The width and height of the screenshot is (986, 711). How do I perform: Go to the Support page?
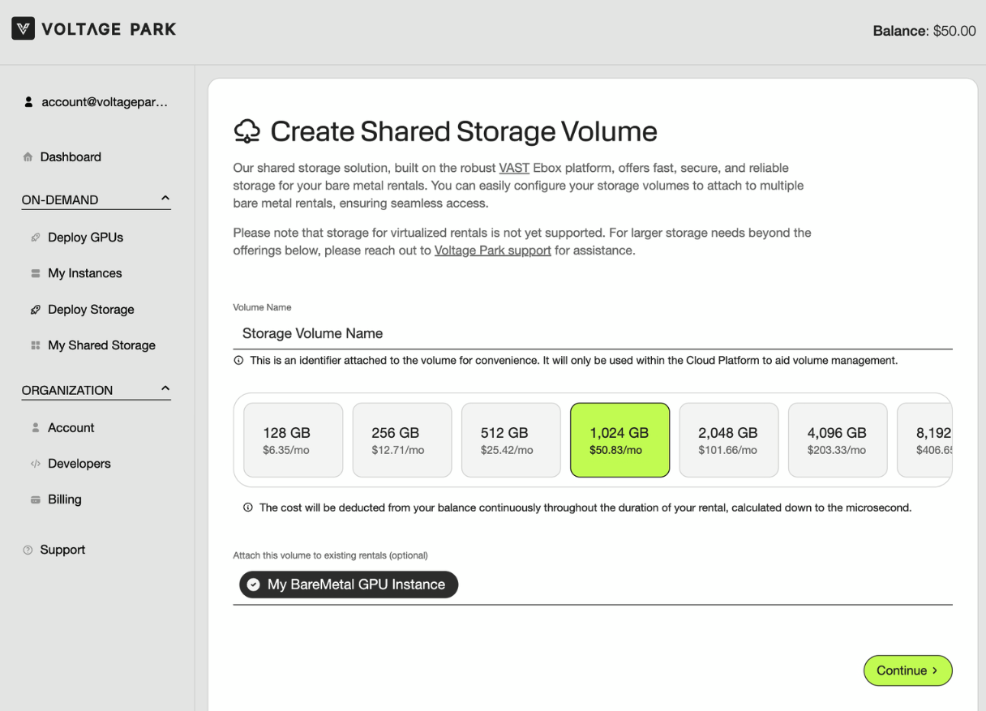62,550
